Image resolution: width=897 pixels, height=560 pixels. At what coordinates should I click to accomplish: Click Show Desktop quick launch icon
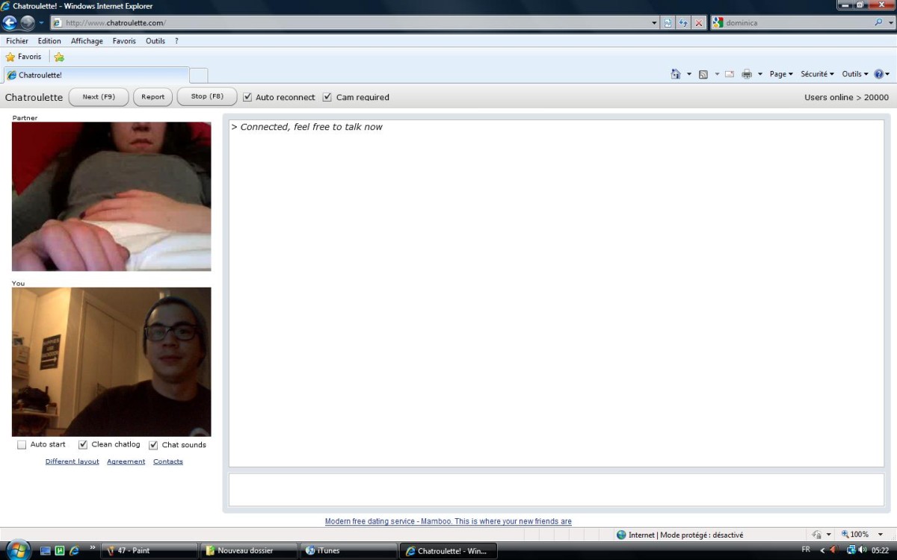[46, 551]
